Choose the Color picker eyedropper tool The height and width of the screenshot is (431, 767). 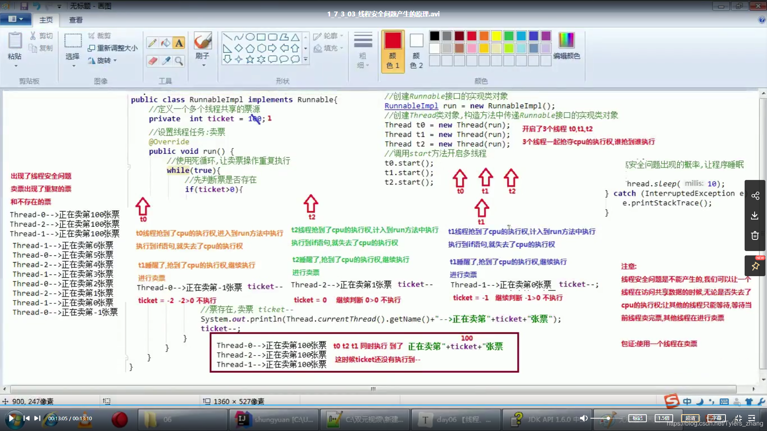click(x=166, y=61)
